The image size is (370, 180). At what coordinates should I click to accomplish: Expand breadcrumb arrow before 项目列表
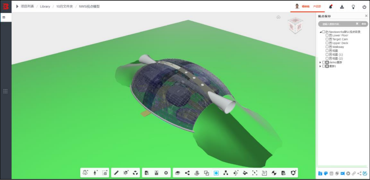(x=17, y=6)
